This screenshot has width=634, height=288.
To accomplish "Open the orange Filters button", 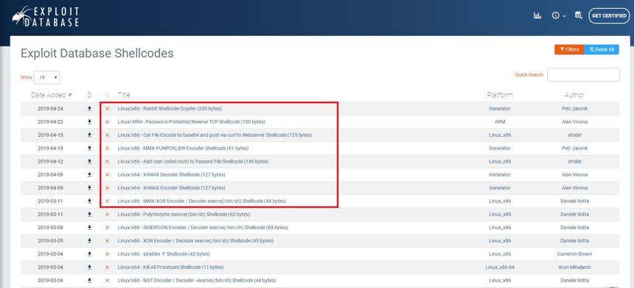I will [569, 49].
